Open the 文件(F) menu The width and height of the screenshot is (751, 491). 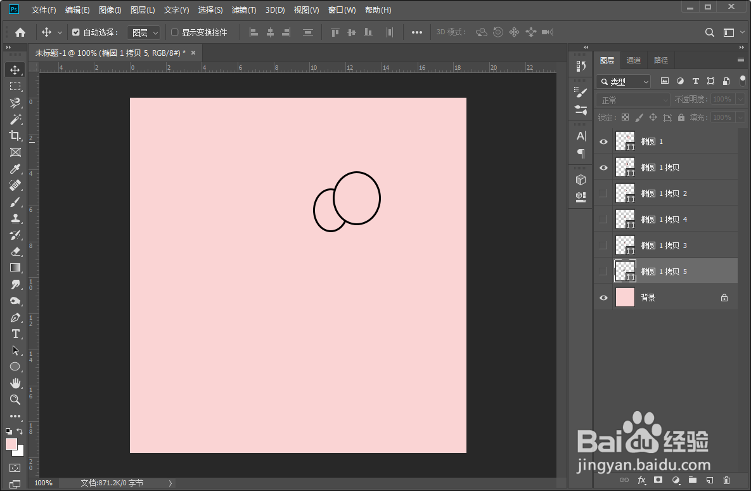pos(44,10)
